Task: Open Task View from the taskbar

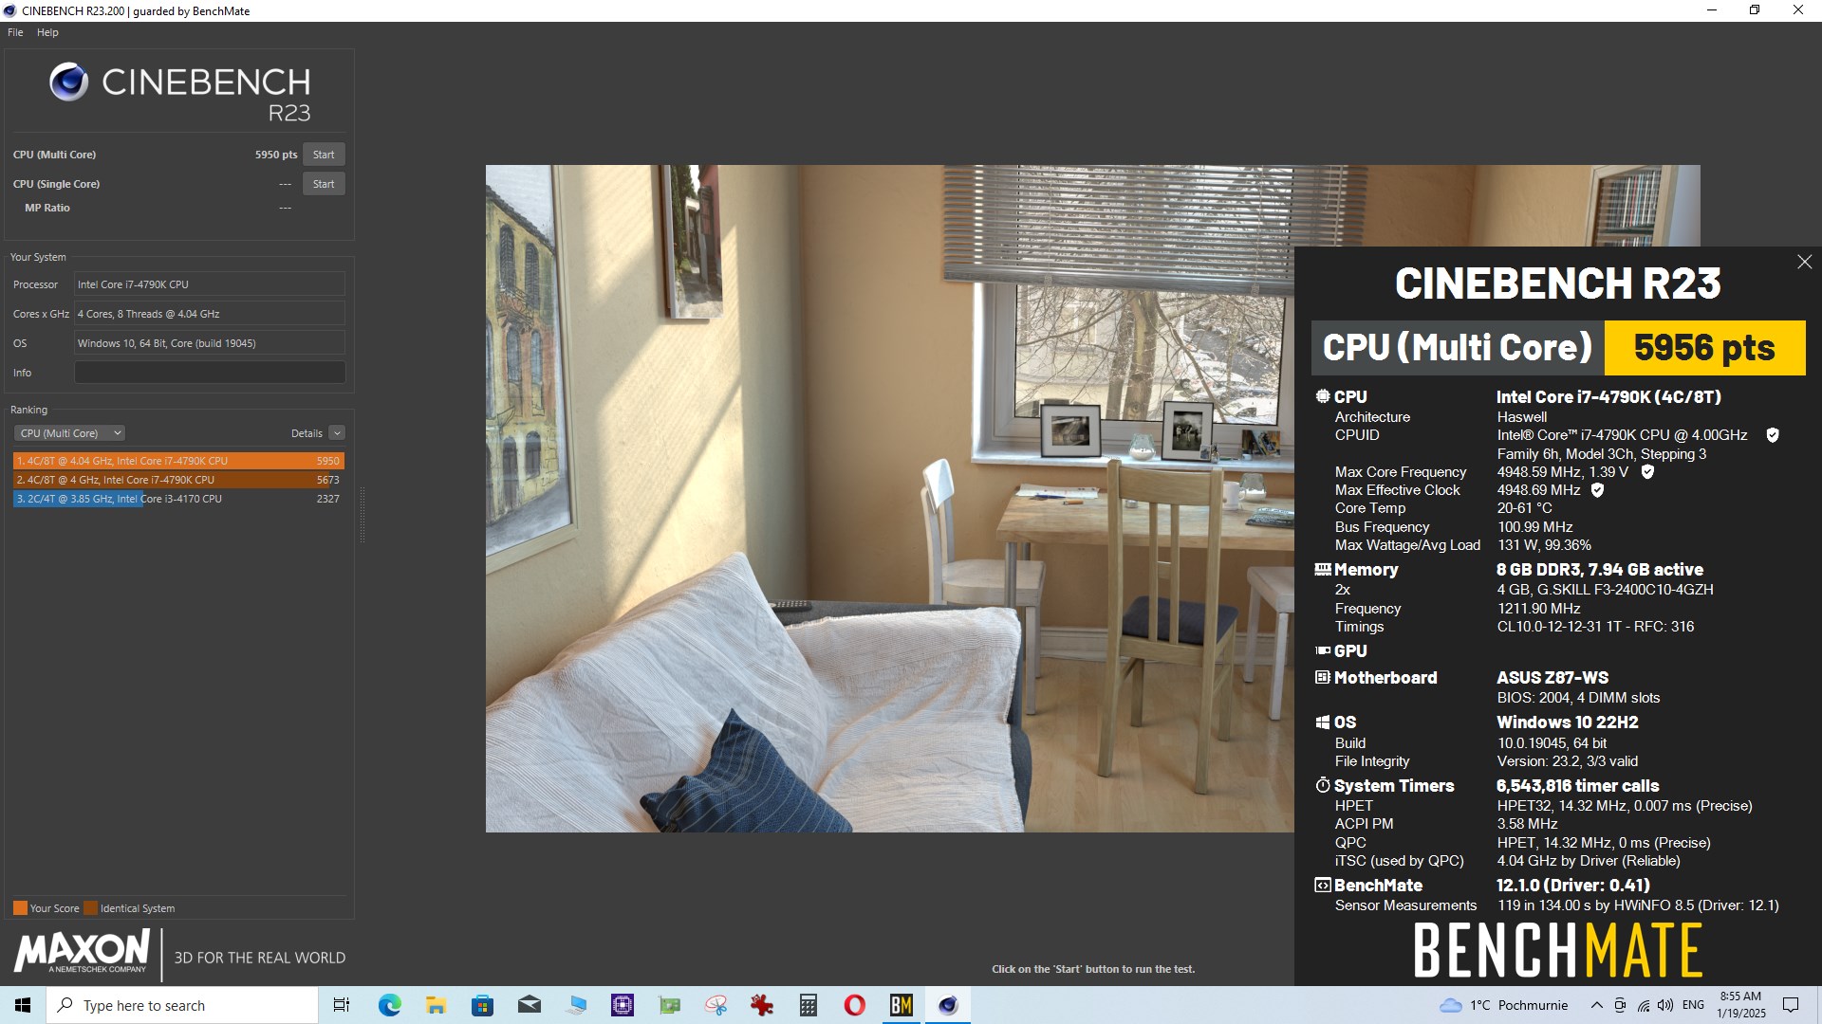Action: point(342,1005)
